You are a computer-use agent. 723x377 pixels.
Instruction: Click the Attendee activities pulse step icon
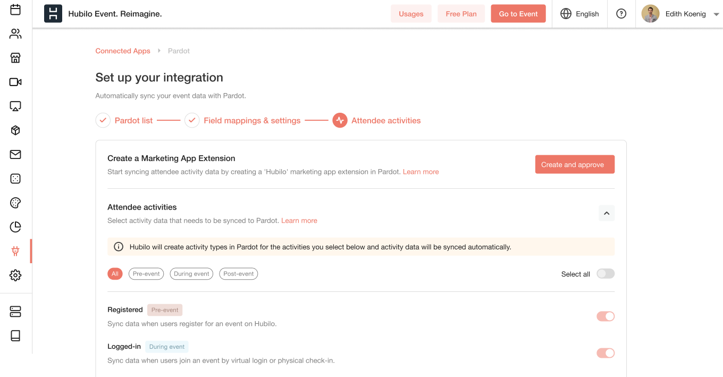click(340, 121)
